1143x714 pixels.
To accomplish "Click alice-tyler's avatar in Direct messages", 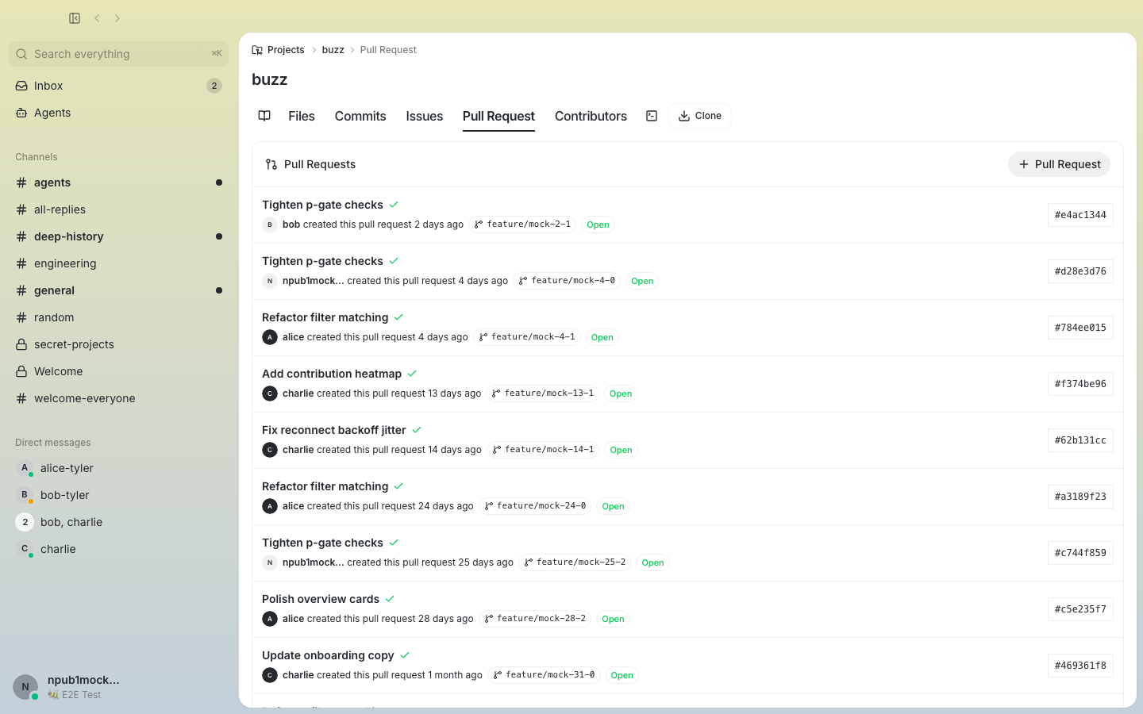I will [x=25, y=468].
